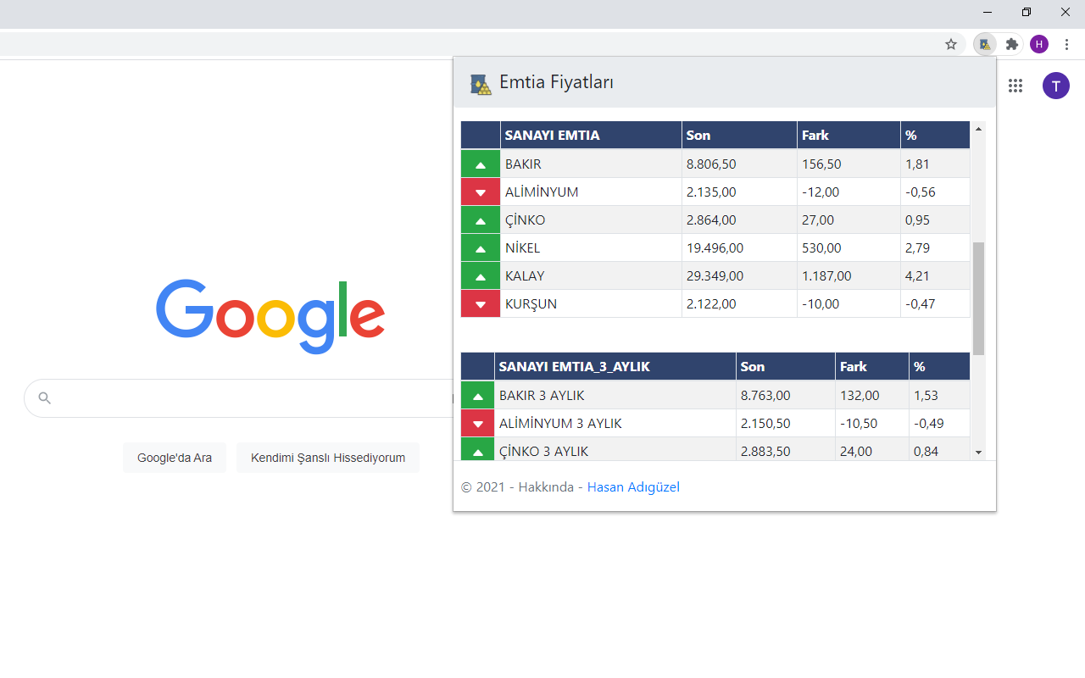Image resolution: width=1085 pixels, height=678 pixels.
Task: Click the ÇİNKO 3 AYLIK row name
Action: pyautogui.click(x=543, y=451)
